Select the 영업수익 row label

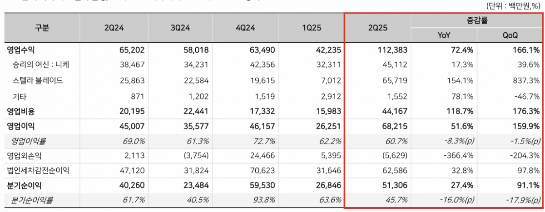[21, 49]
